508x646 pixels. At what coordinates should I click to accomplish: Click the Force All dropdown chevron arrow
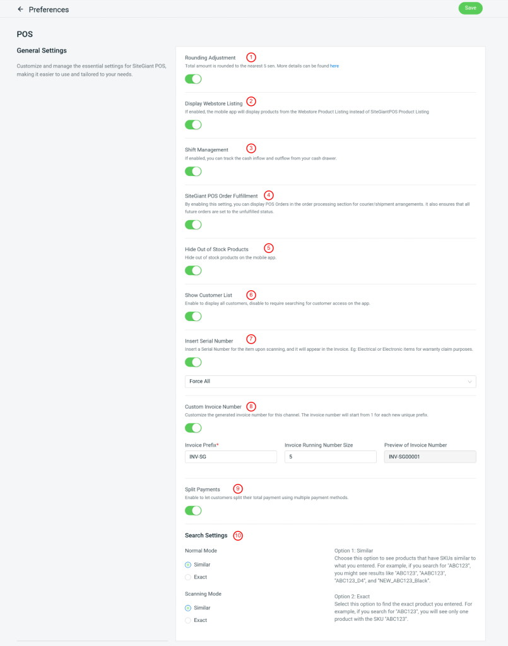click(x=470, y=382)
